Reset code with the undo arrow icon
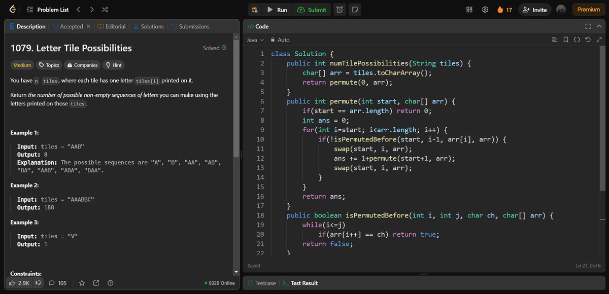Viewport: 609px width, 294px height. (x=588, y=40)
